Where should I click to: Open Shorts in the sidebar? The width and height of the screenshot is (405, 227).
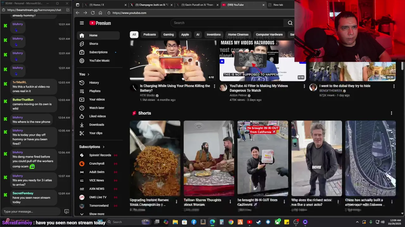tap(98, 44)
